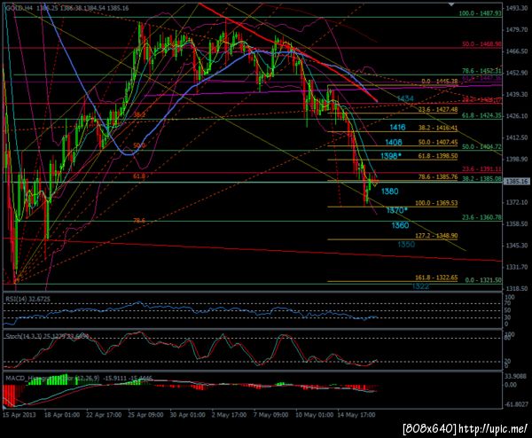Click 1439.30 on the price scale
Image resolution: width=532 pixels, height=438 pixels.
pos(517,94)
